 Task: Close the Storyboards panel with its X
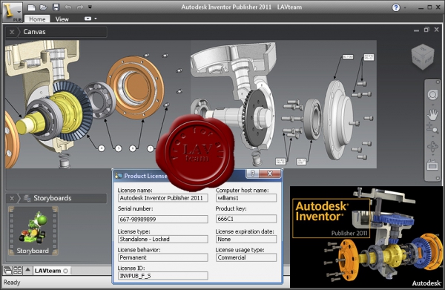12,198
